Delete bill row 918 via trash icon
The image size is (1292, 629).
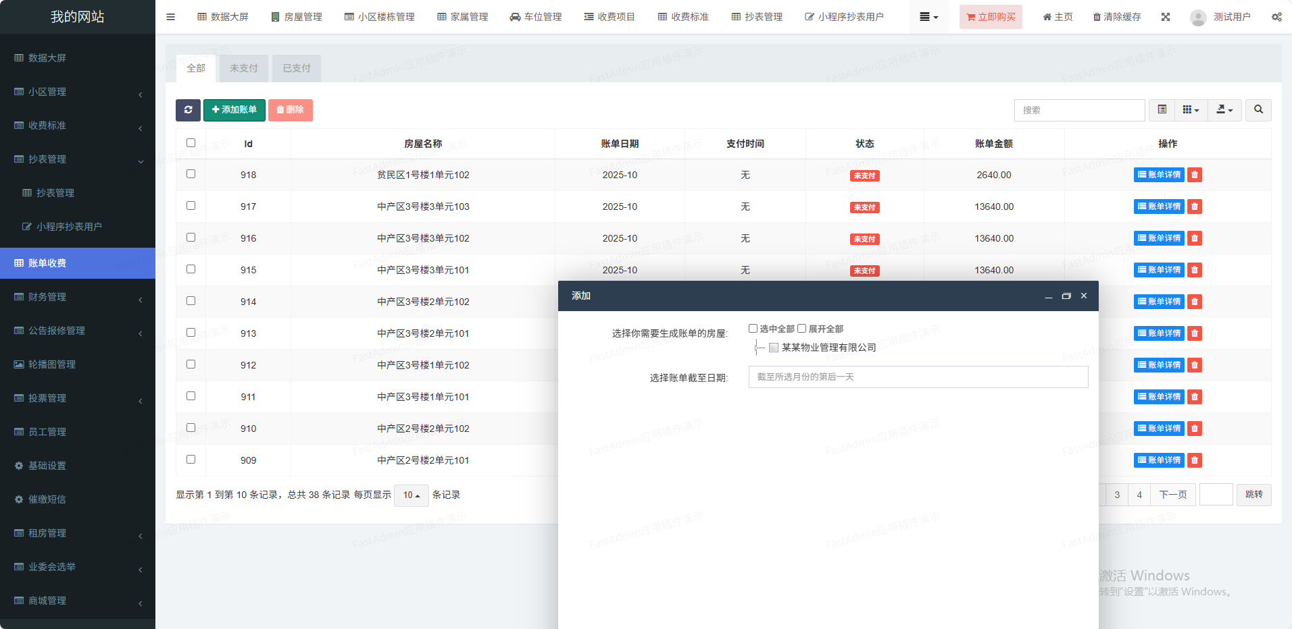point(1195,175)
